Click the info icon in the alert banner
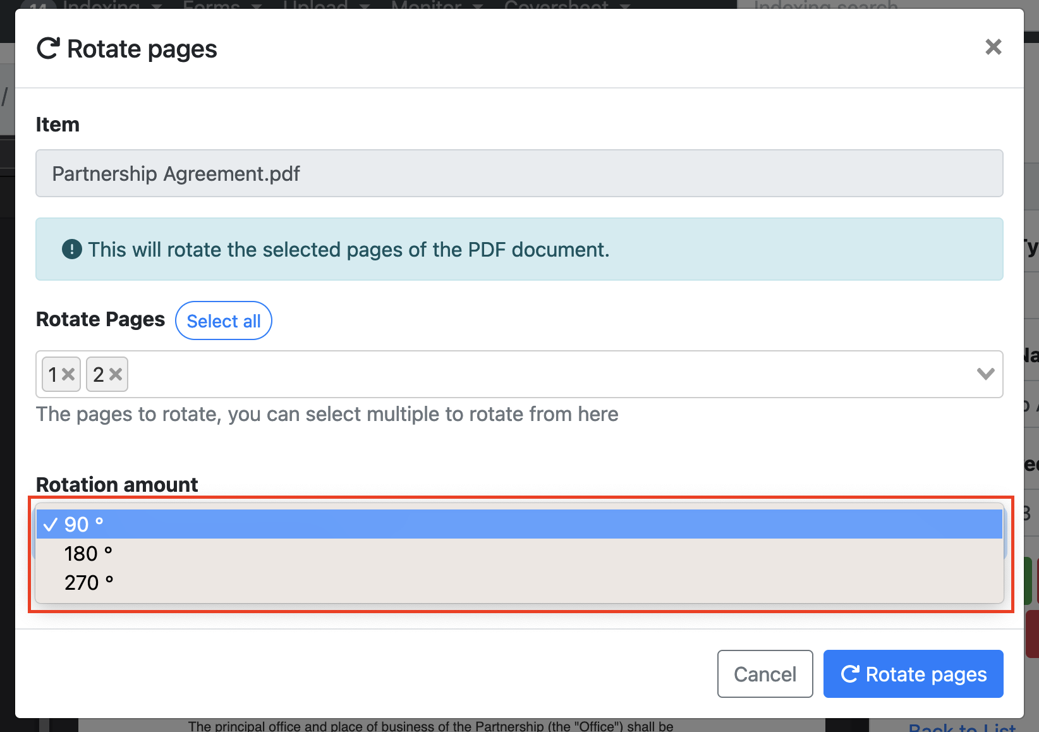 (72, 250)
